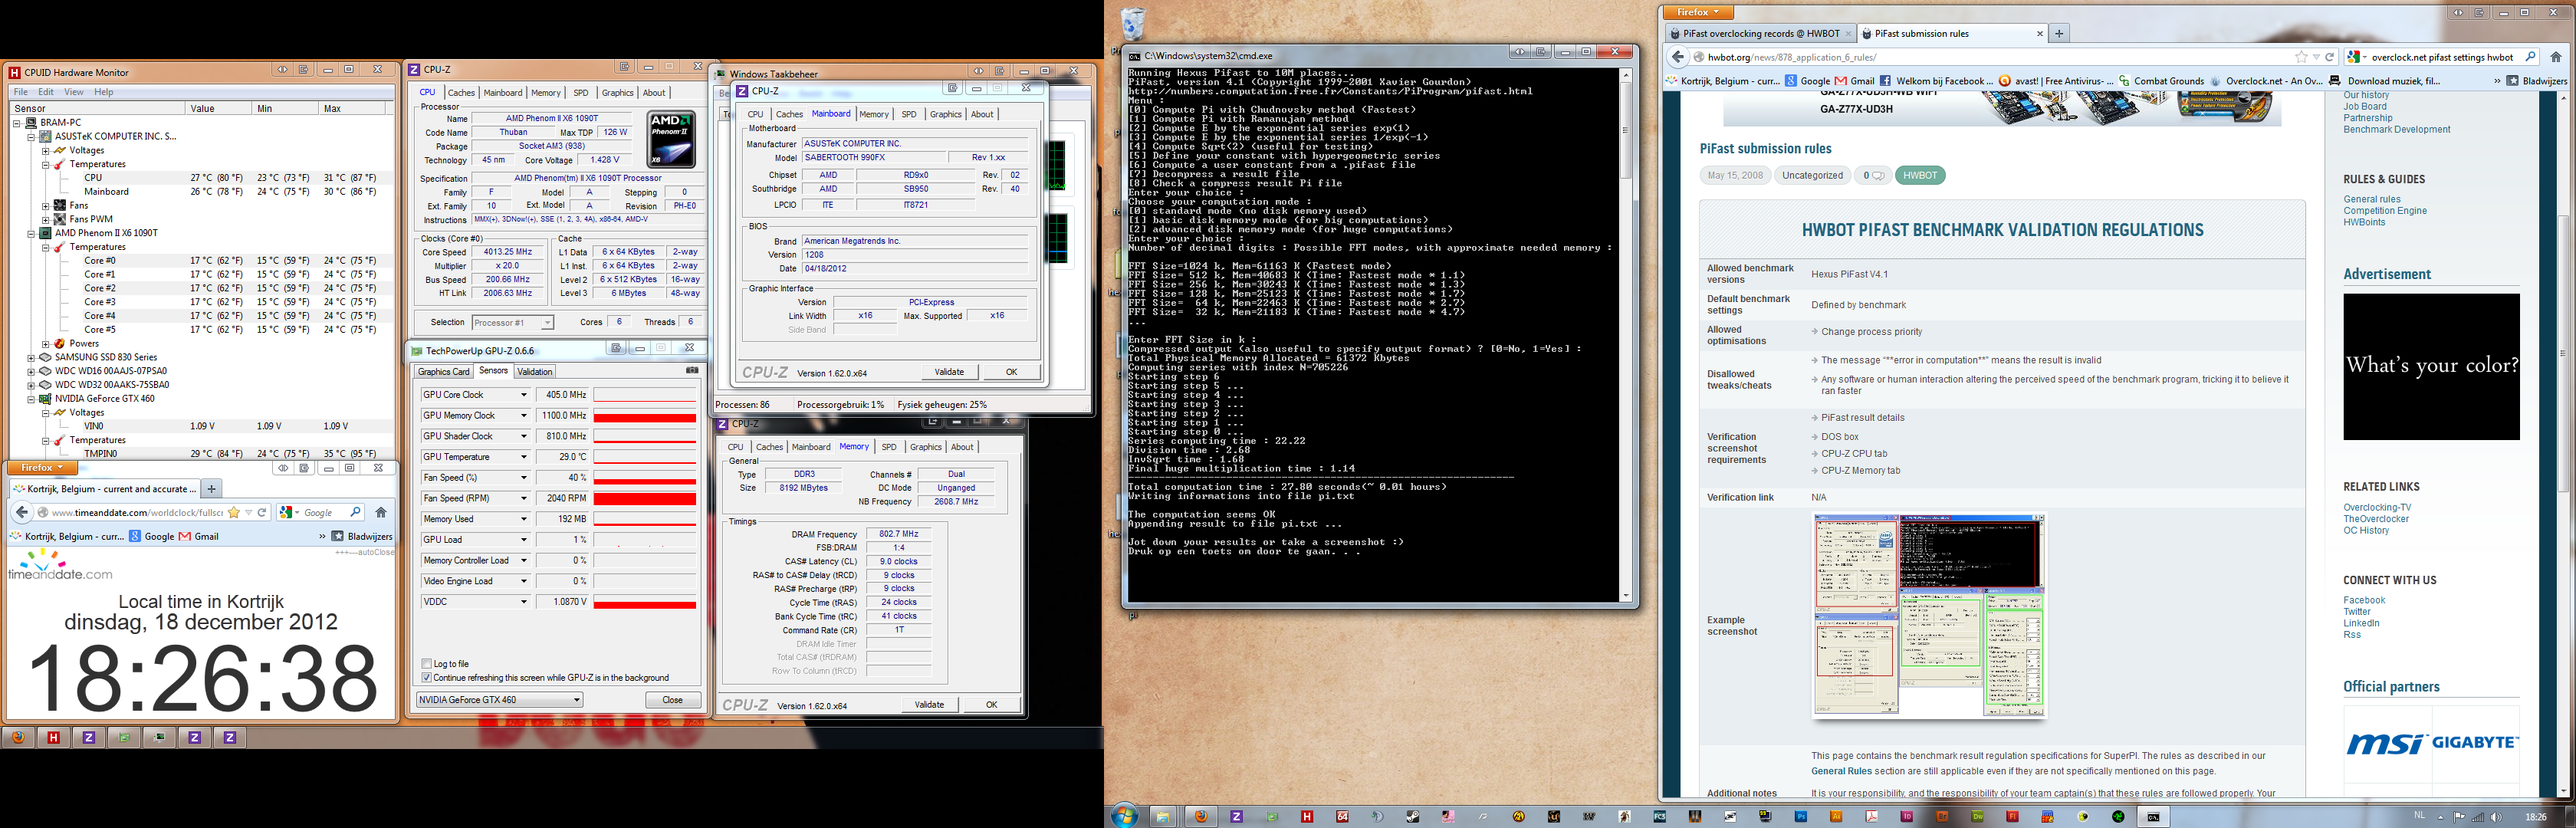Go back in the timeanddate Firefox window

[22, 512]
